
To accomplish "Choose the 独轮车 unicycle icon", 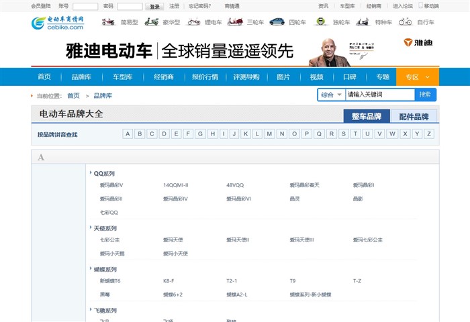I will (321, 21).
